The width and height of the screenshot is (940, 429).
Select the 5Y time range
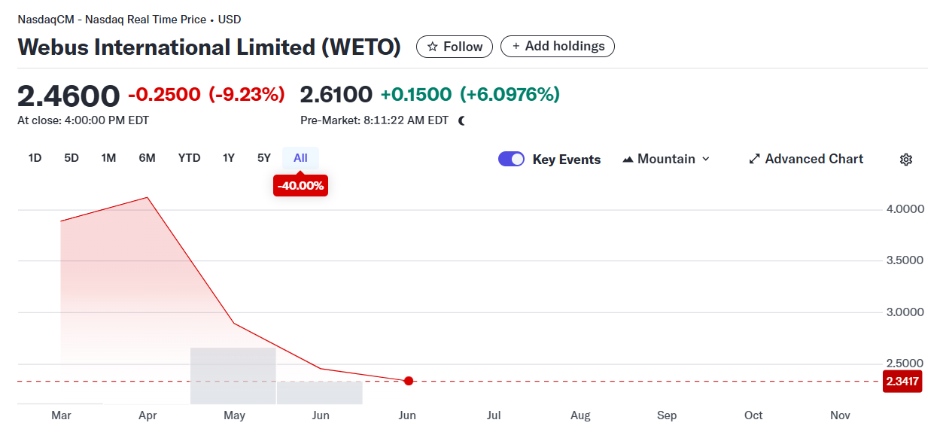[x=263, y=158]
